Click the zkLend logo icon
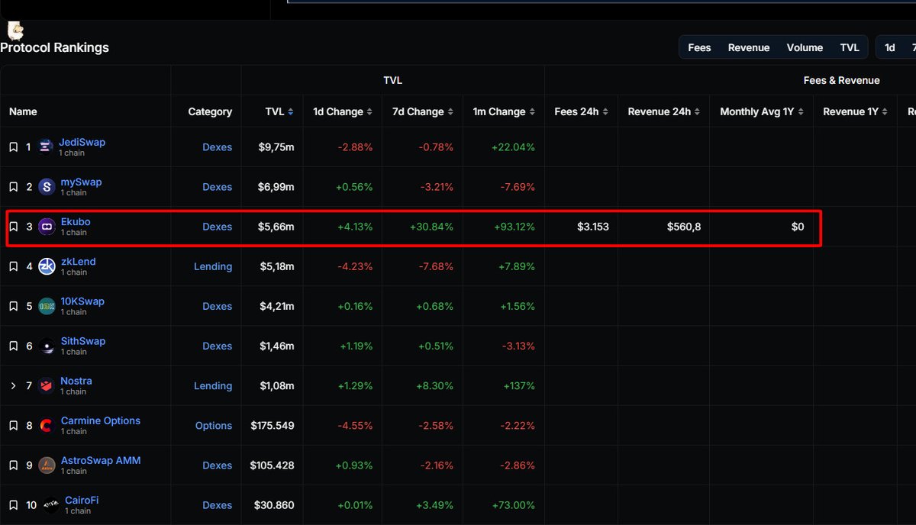The width and height of the screenshot is (916, 525). pyautogui.click(x=47, y=266)
